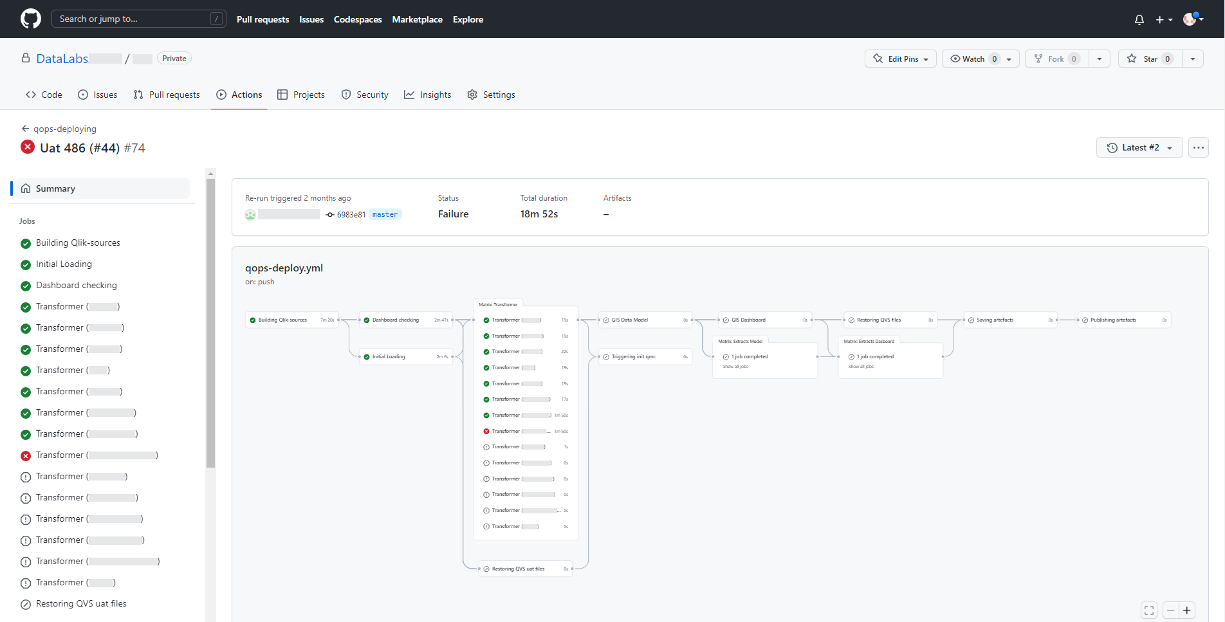Open the Settings tab
Image resolution: width=1225 pixels, height=622 pixels.
(491, 95)
